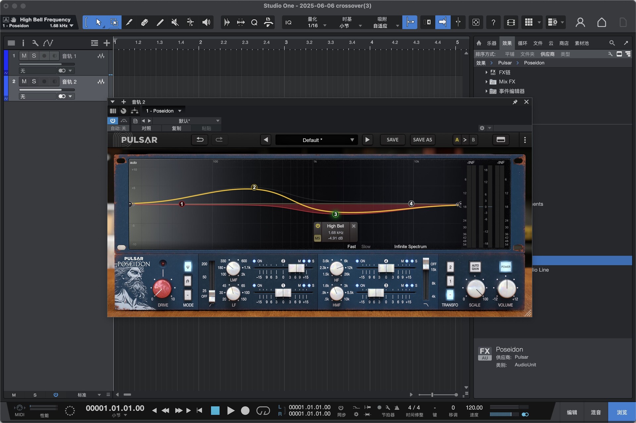Load the previous Pulsar preset
Screen dimensions: 636x423
[x=266, y=140]
